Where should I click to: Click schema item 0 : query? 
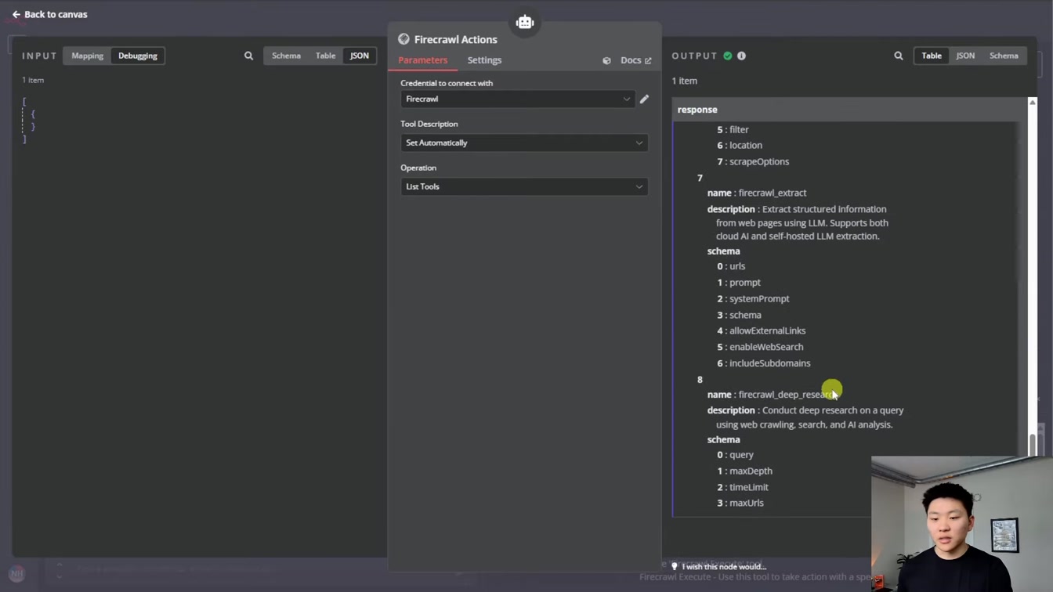(735, 455)
